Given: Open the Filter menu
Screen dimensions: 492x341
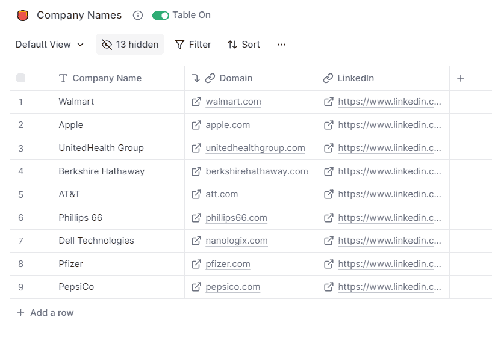Looking at the screenshot, I should 193,45.
